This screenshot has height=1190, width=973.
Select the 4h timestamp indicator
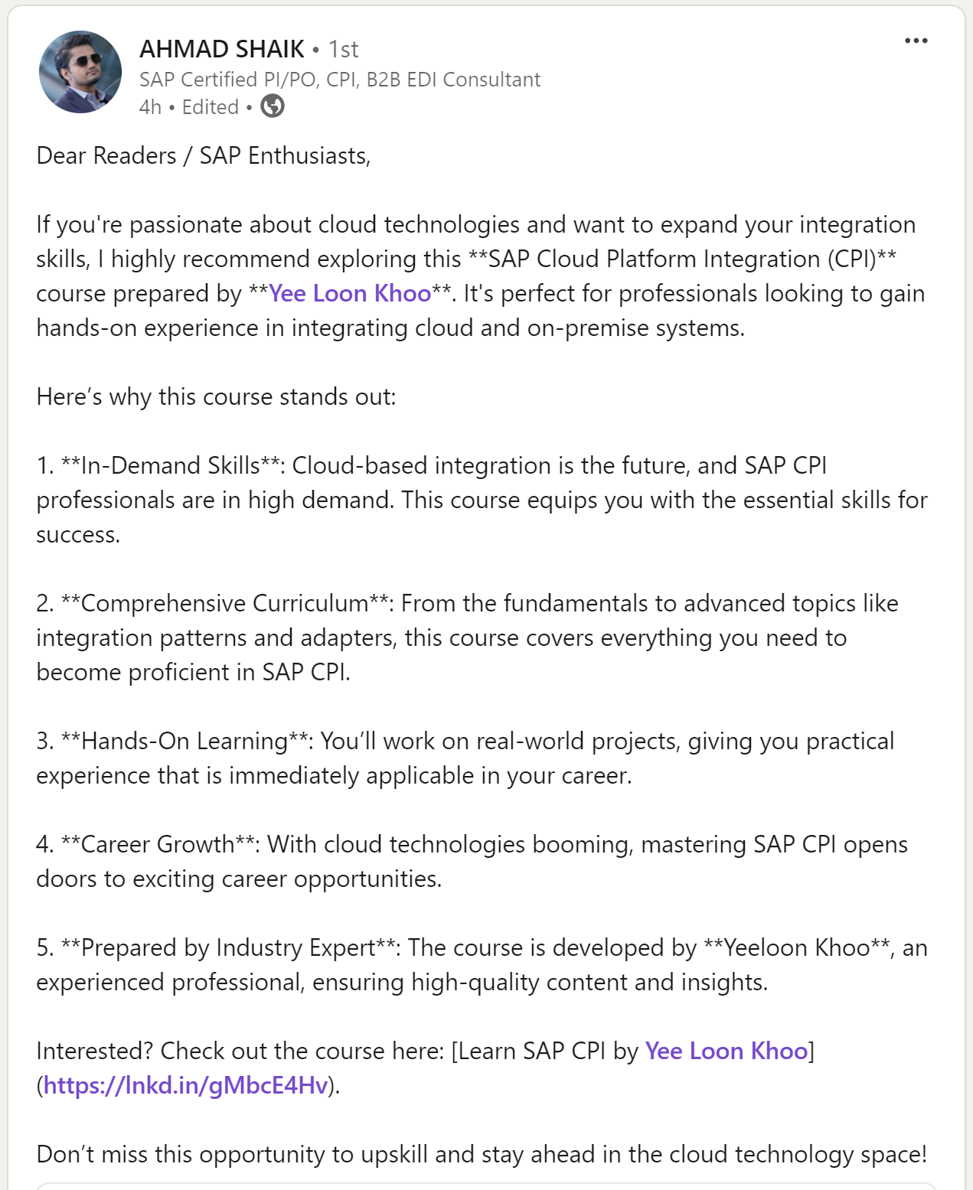[x=150, y=107]
